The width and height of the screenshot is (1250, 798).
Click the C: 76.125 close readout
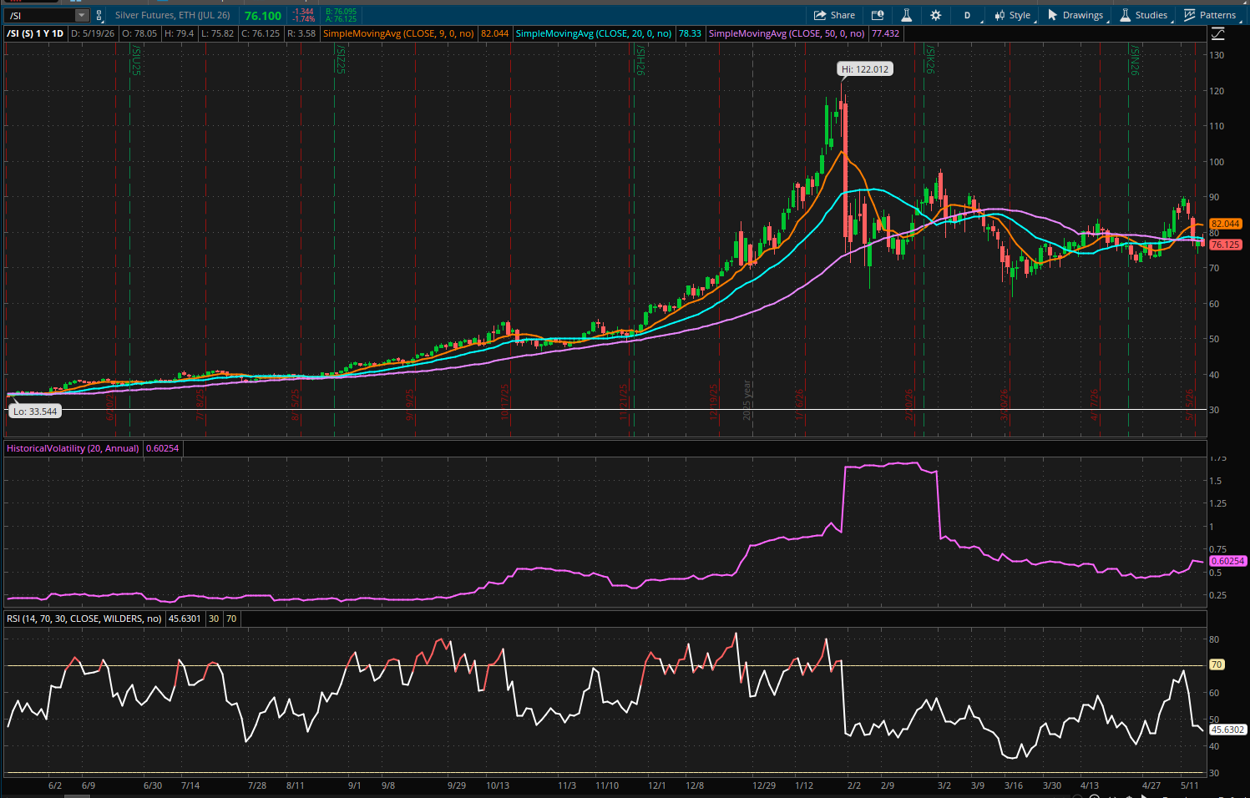[x=261, y=33]
